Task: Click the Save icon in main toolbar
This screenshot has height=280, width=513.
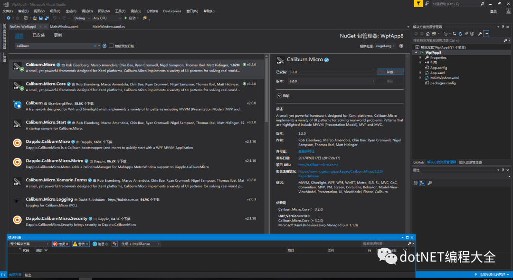Action: (x=41, y=19)
